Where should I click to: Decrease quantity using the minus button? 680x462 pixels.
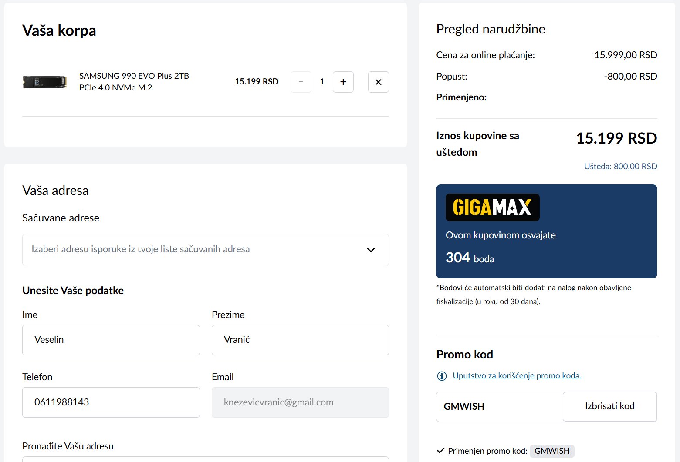[301, 82]
